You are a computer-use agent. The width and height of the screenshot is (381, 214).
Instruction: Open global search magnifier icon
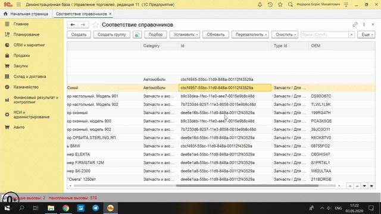tap(290, 4)
